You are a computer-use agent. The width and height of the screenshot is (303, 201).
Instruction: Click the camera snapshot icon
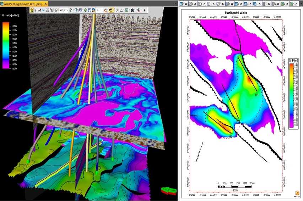pyautogui.click(x=132, y=10)
